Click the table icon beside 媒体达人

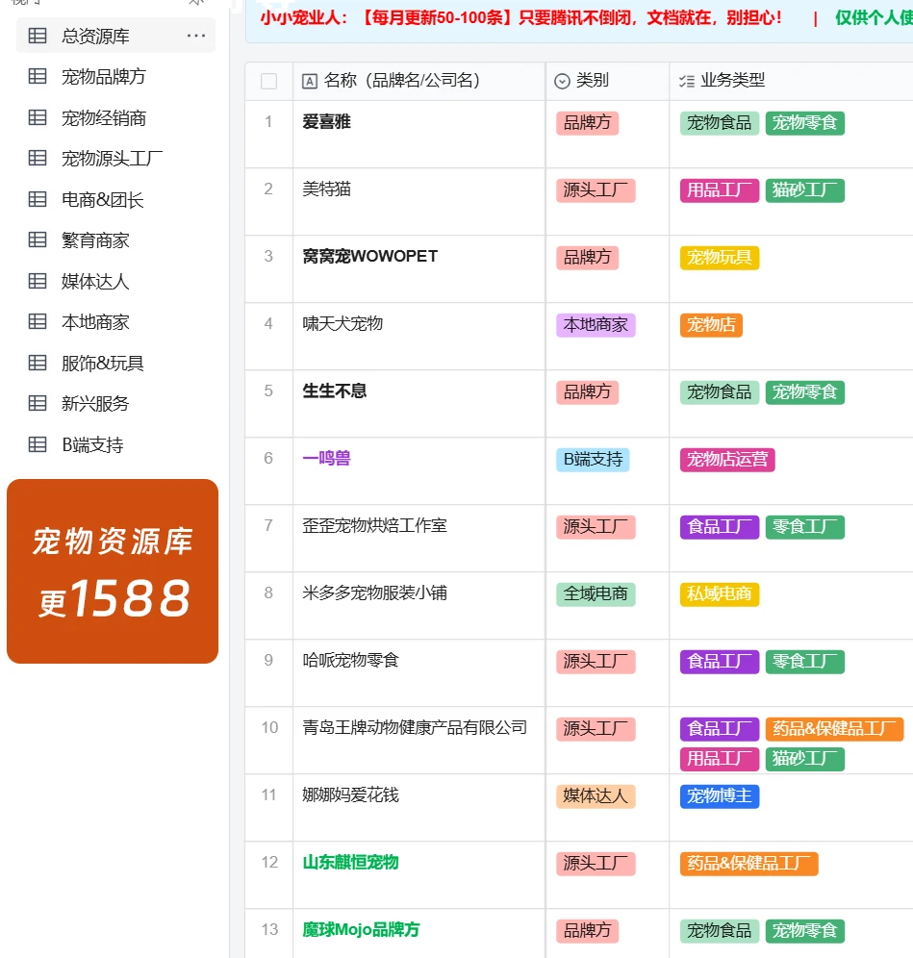[38, 281]
